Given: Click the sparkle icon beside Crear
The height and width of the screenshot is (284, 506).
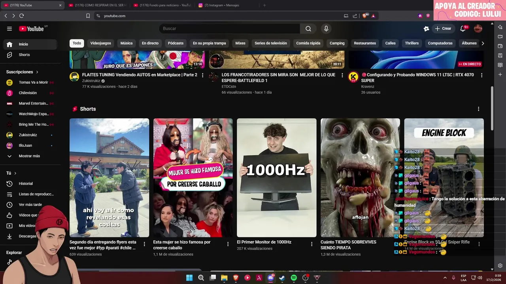Looking at the screenshot, I should pos(426,28).
